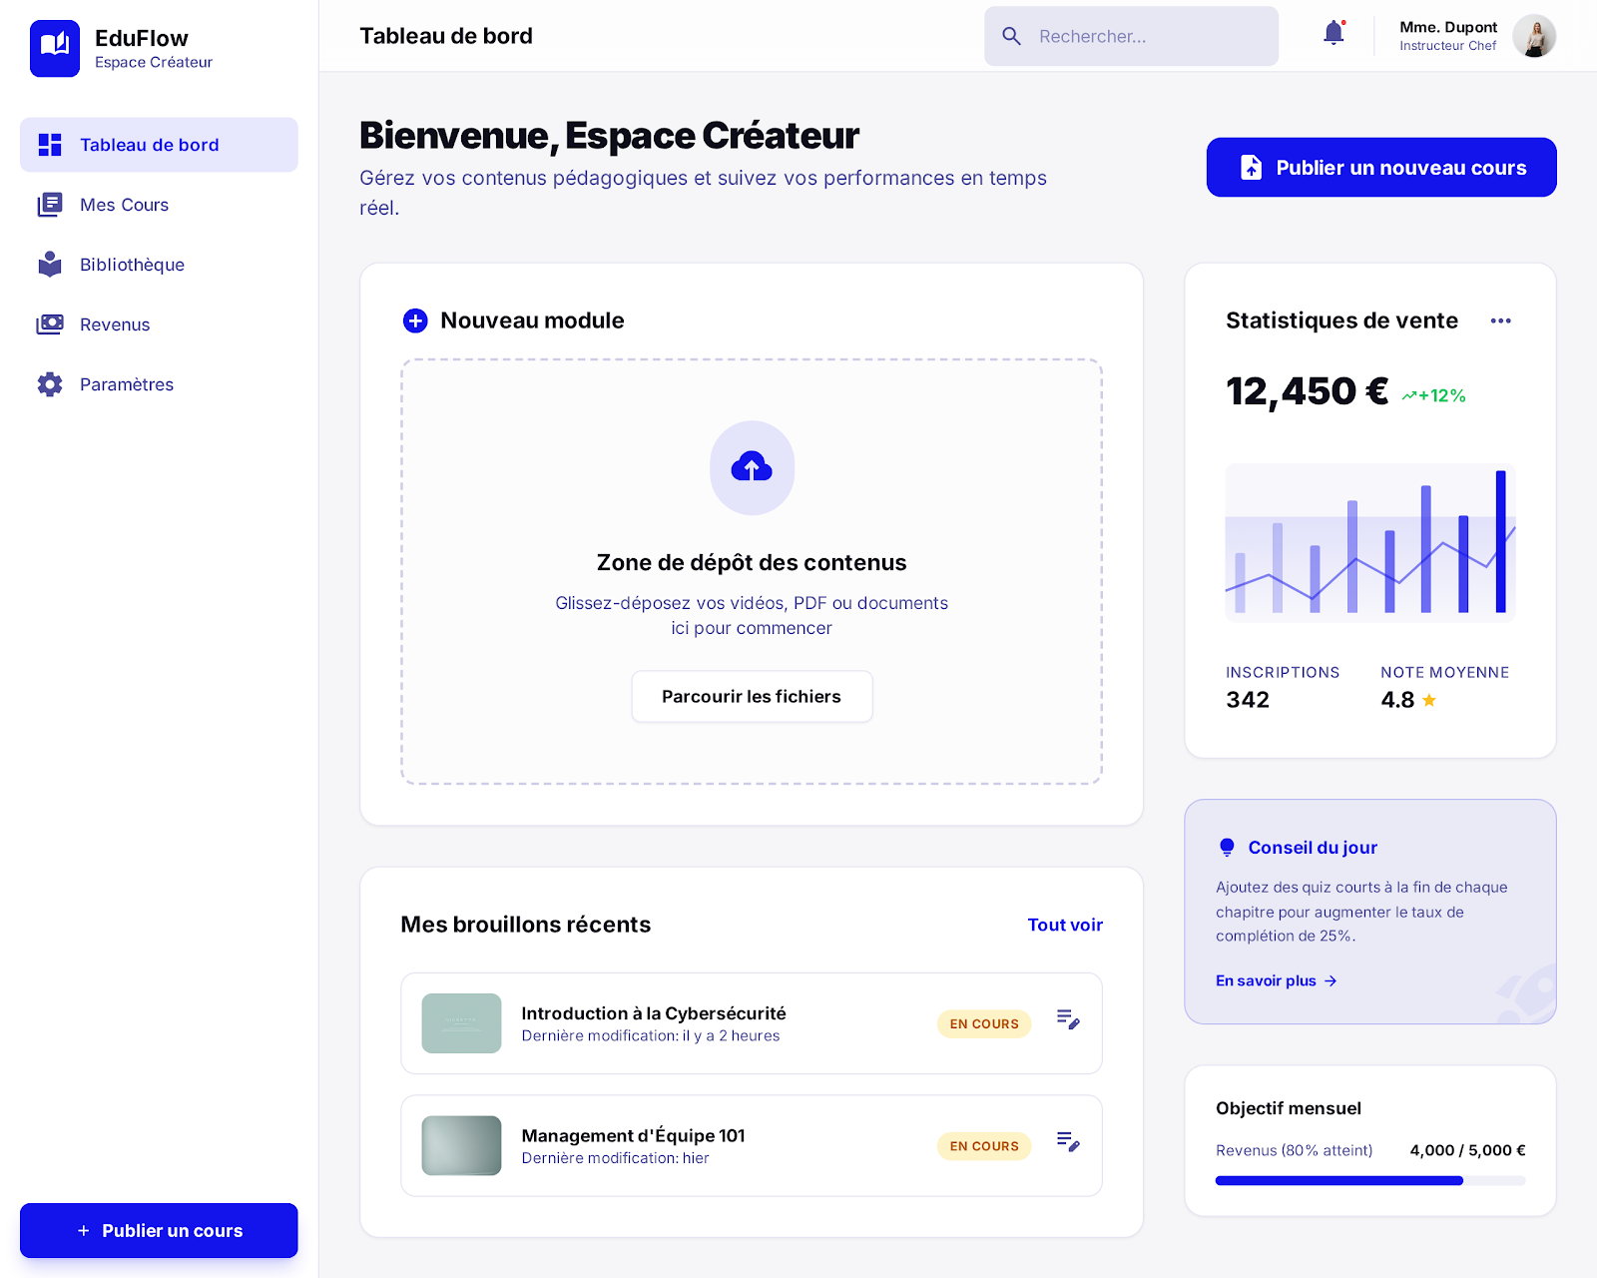Open Paramètres from the sidebar
The height and width of the screenshot is (1278, 1597).
[126, 384]
